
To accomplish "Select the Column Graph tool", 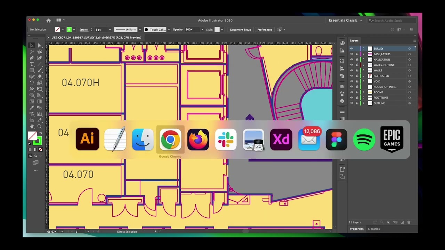I will pyautogui.click(x=40, y=114).
